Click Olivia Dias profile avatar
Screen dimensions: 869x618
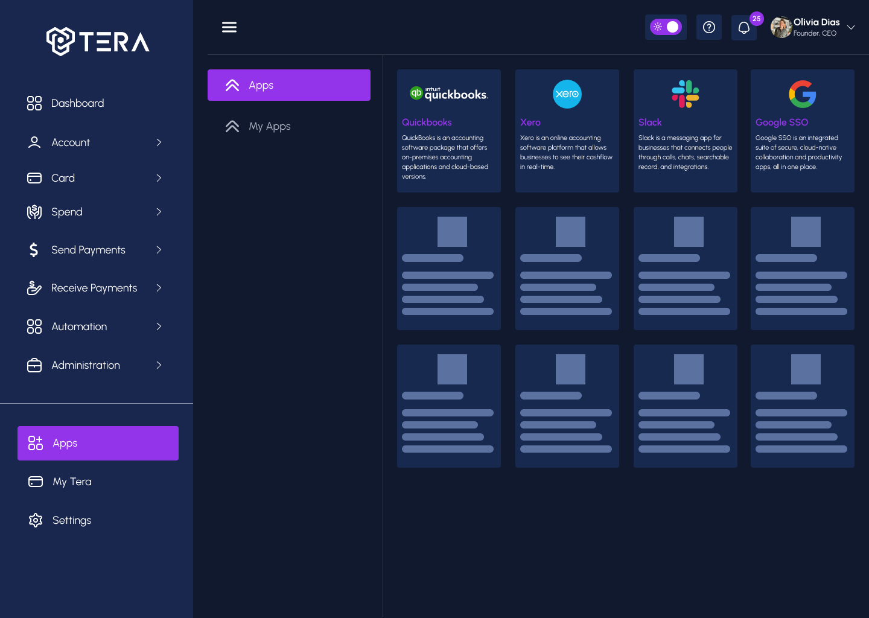click(781, 27)
